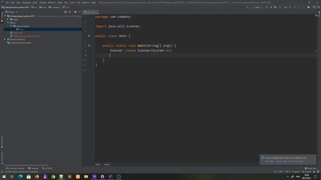The image size is (321, 180).
Task: Open Microsoft Store from taskbar
Action: 29,176
